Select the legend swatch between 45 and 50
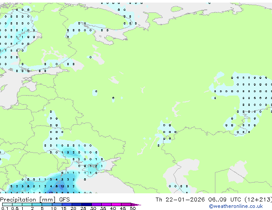The image size is (272, 210). pos(126,204)
